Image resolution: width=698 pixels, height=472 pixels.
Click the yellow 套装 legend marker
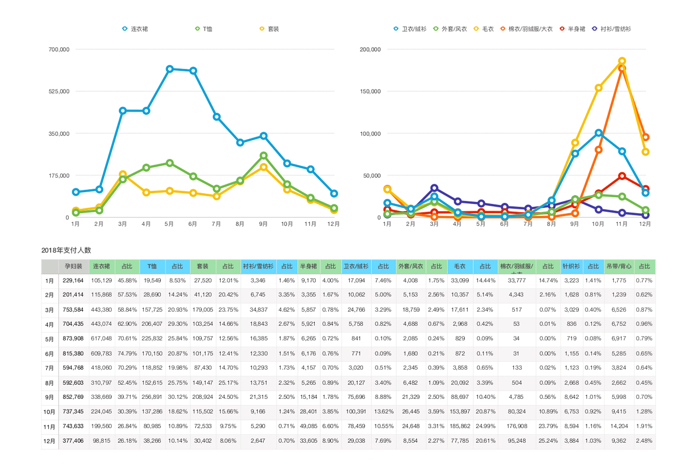tap(262, 29)
